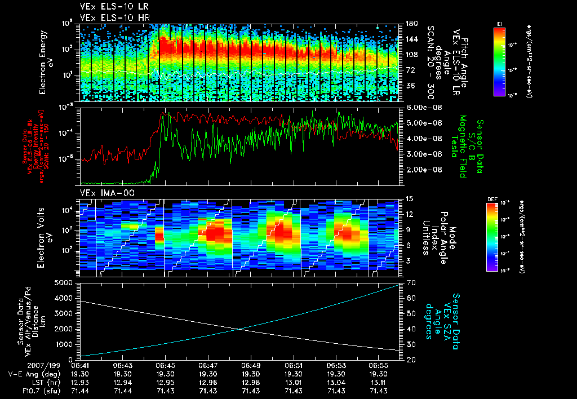Screen dimensions: 577x399
Task: Click the DEF color scale bar
Action: [x=492, y=237]
